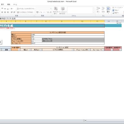The image size is (124, 124).
Task: Click the width value cell 1280
Action: pos(68,35)
